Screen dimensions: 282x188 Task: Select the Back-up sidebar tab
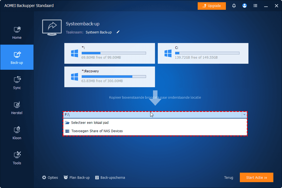pyautogui.click(x=17, y=57)
